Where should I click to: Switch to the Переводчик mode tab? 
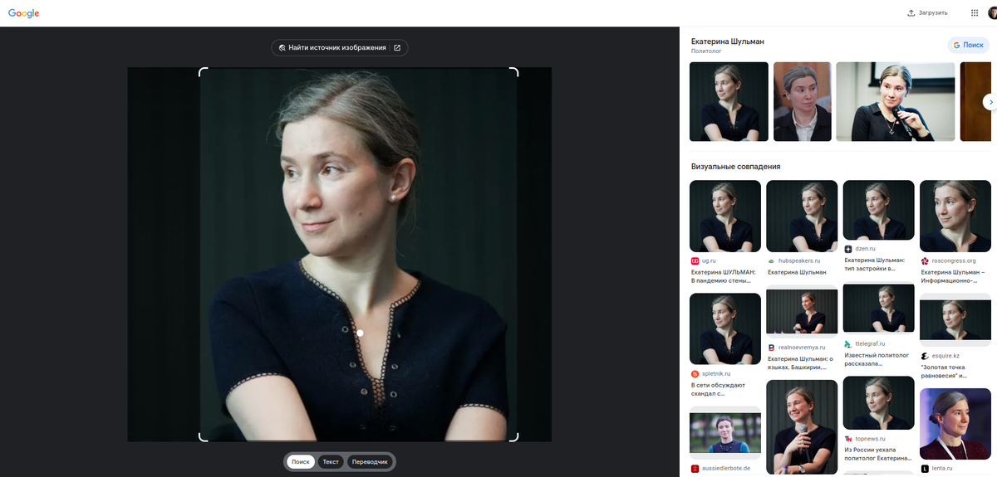click(370, 461)
